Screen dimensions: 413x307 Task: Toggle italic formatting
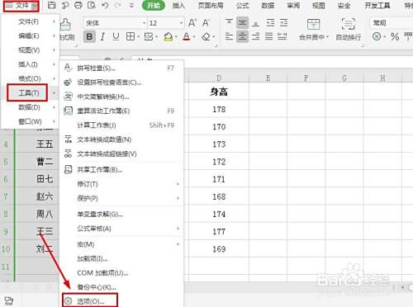click(x=102, y=36)
